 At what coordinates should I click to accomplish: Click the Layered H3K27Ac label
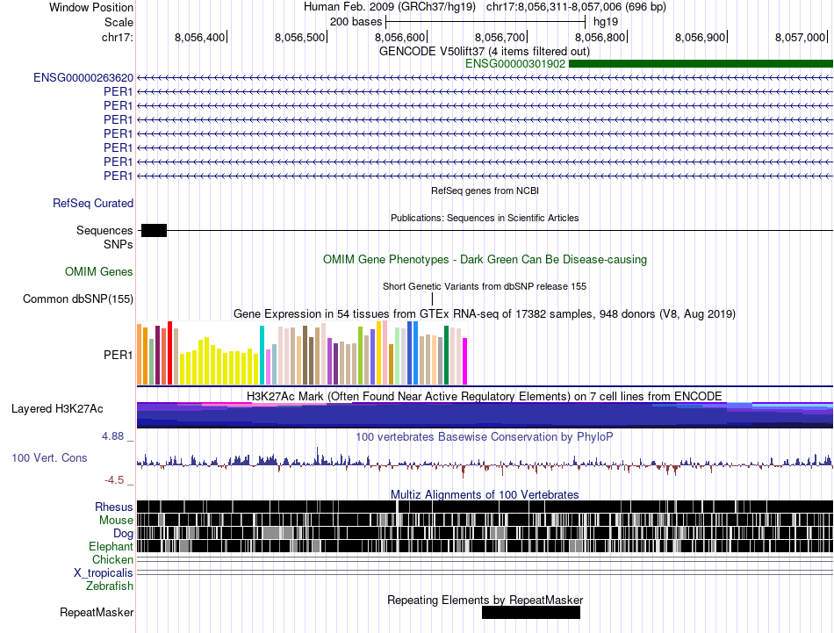(x=57, y=408)
